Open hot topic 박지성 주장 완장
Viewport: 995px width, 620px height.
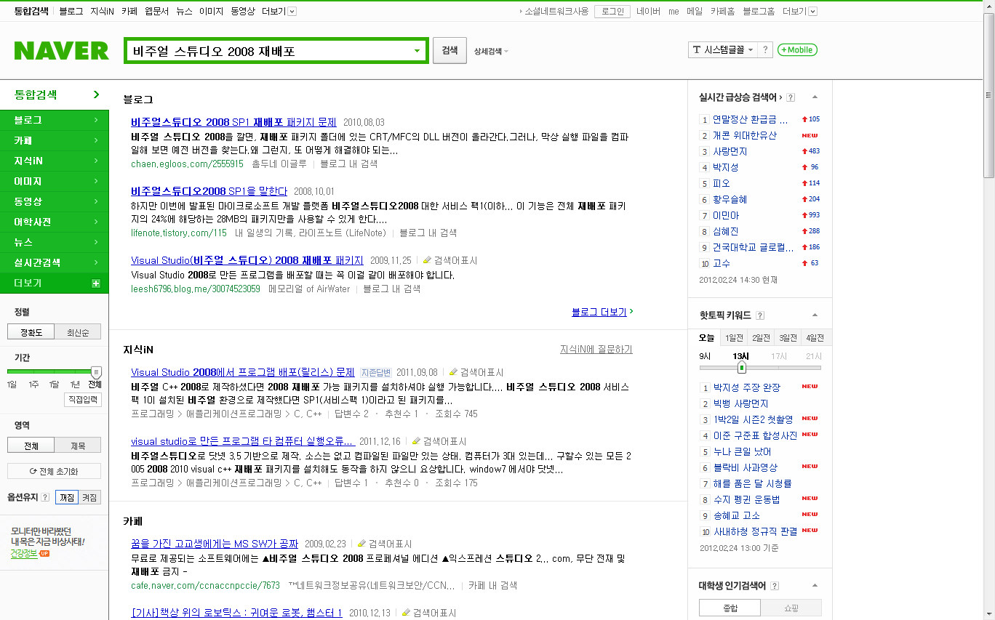[747, 387]
